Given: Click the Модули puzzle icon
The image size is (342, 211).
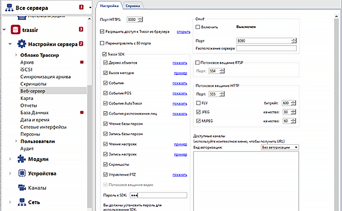Looking at the screenshot, I should [22, 159].
